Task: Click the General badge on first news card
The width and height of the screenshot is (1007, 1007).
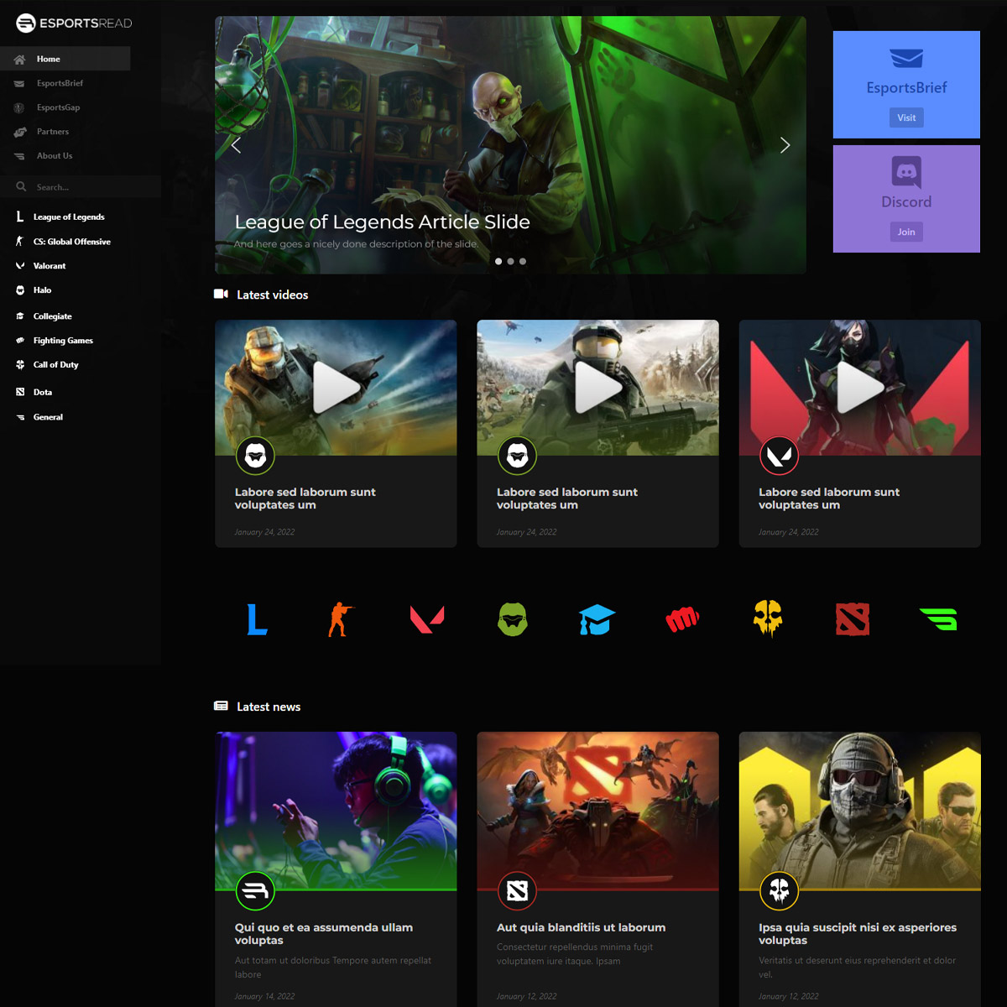Action: point(255,890)
